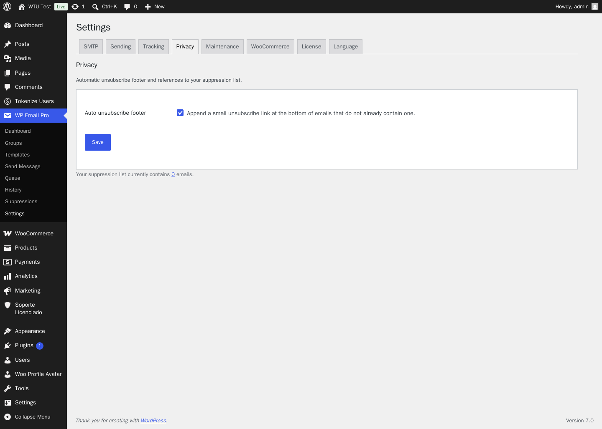Select the Privacy tab

tap(185, 47)
